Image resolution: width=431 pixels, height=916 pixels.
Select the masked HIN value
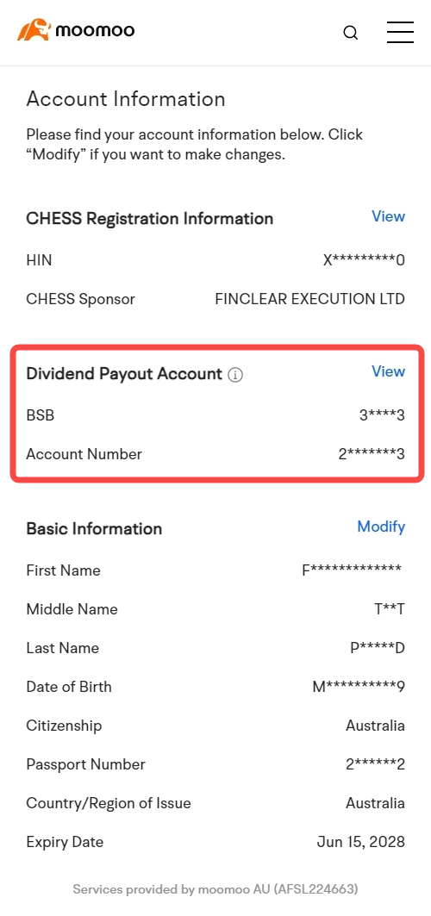click(x=364, y=260)
